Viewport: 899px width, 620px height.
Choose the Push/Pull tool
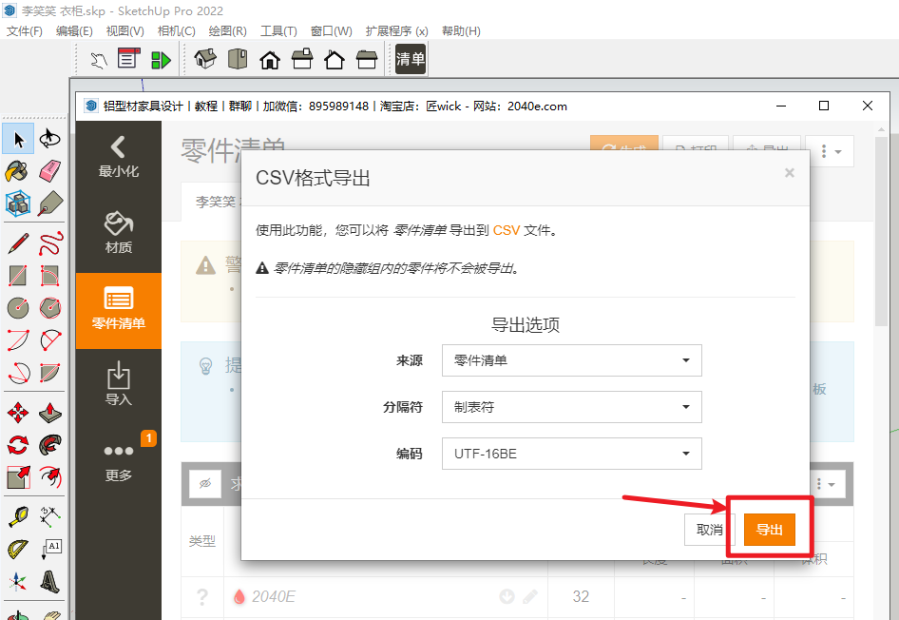(50, 414)
